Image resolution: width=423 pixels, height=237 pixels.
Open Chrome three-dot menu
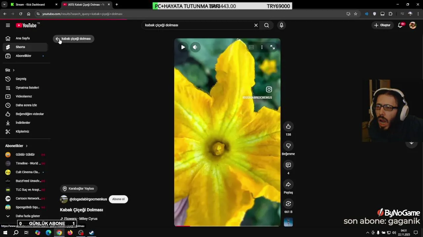click(x=418, y=14)
